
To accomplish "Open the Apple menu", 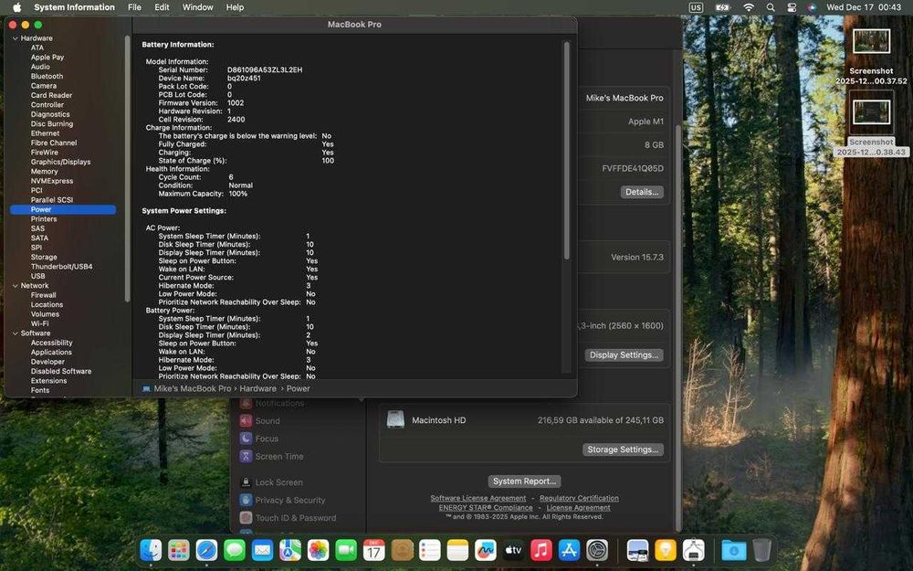I will click(16, 7).
